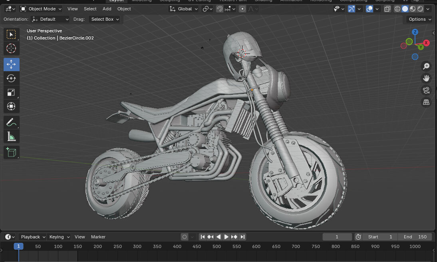Switch to wireframe viewport shading
Screen dimensions: 437x262
(x=397, y=9)
